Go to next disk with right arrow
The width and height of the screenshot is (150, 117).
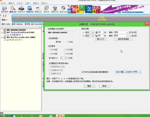(6, 16)
